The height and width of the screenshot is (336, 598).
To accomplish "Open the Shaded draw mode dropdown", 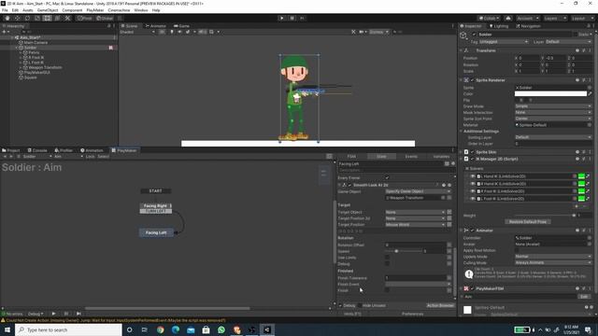I will [137, 32].
